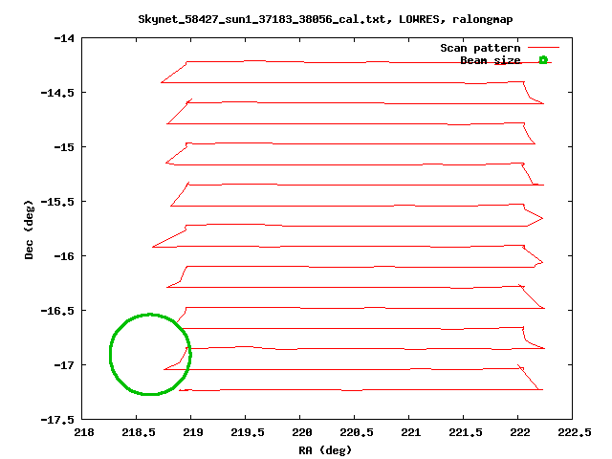This screenshot has width=612, height=459.
Task: Click the x-axis tick label 219
Action: click(x=193, y=432)
